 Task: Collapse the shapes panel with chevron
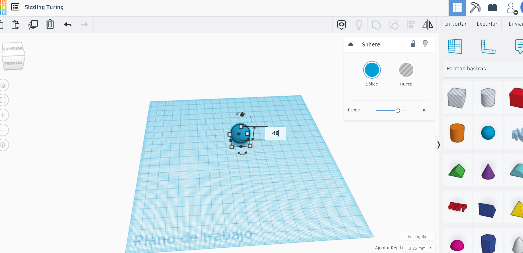coord(438,145)
